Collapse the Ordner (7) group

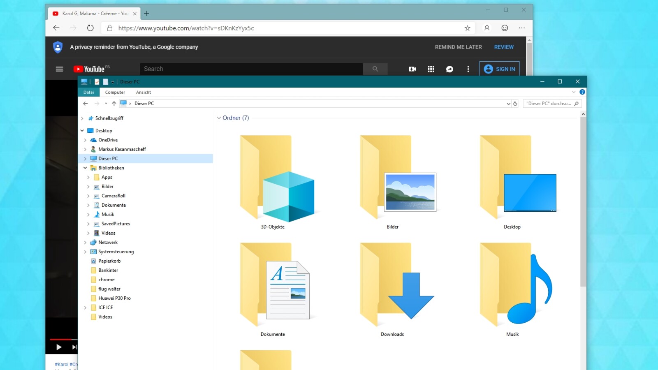click(x=219, y=118)
